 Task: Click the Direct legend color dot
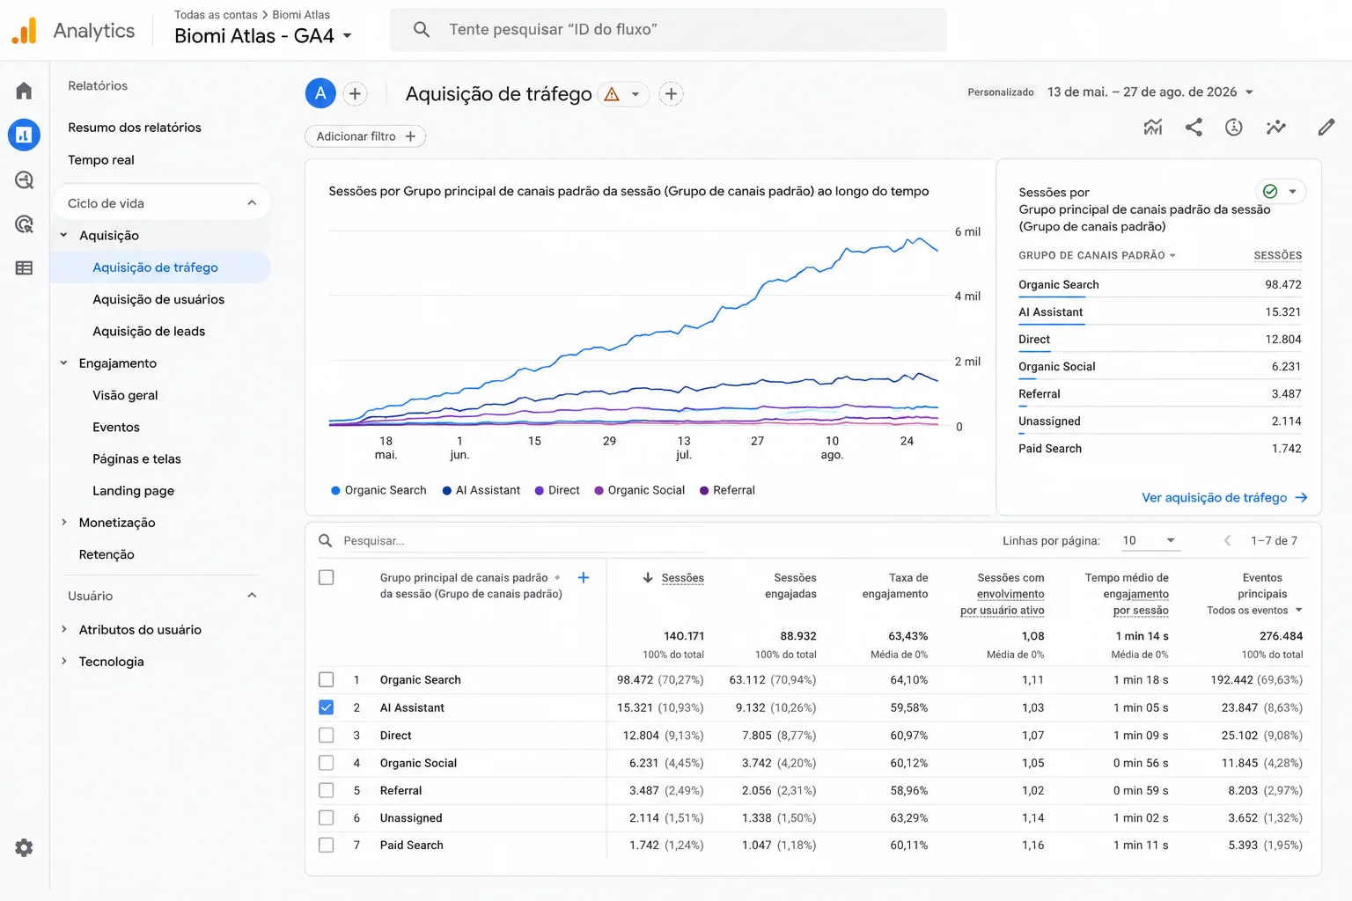point(540,490)
